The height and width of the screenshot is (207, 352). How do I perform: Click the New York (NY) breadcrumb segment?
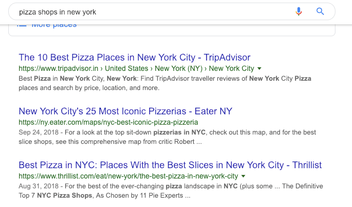179,68
